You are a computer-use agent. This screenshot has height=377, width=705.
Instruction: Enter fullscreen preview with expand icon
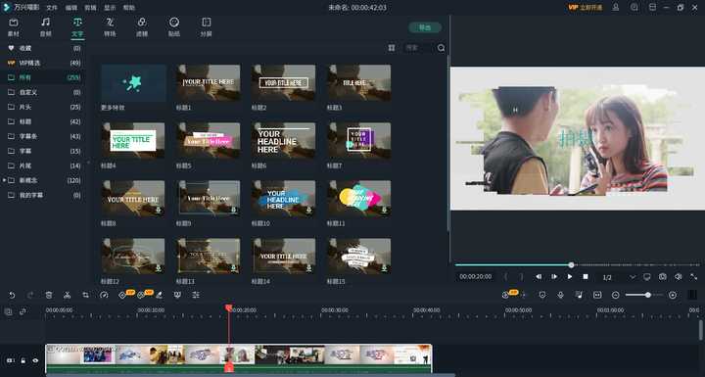pyautogui.click(x=694, y=277)
